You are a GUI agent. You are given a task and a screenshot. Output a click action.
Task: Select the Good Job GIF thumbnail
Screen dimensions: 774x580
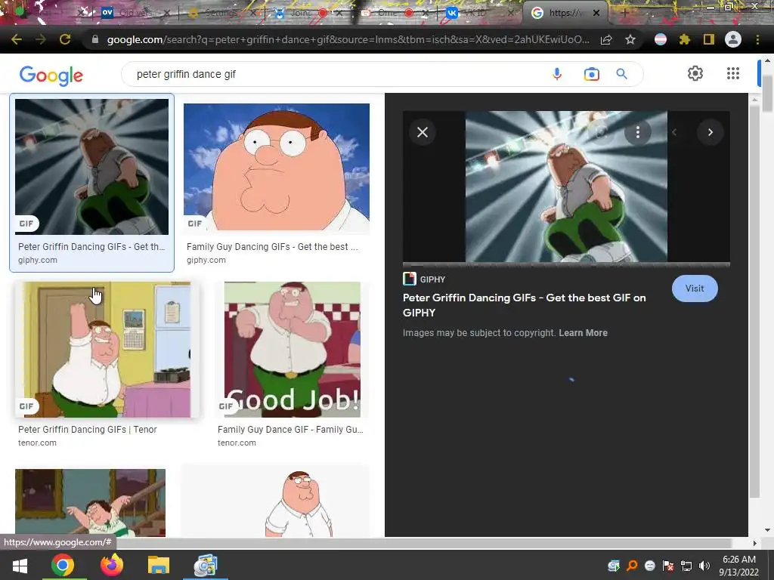(x=293, y=350)
